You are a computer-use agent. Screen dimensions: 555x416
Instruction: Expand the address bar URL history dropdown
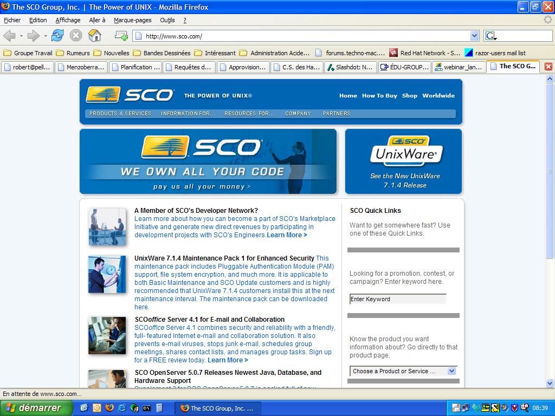(475, 36)
